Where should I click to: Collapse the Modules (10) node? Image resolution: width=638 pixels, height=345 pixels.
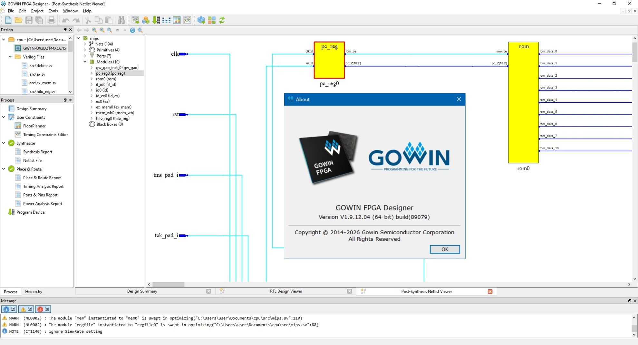point(85,62)
